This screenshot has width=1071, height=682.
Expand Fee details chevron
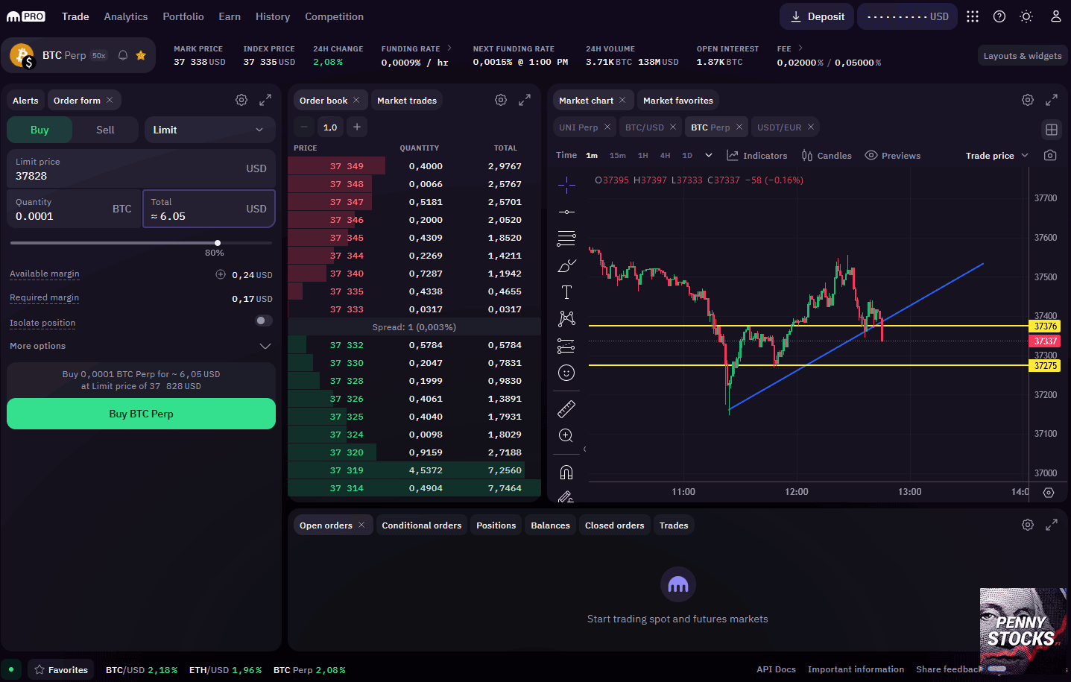[x=800, y=48]
